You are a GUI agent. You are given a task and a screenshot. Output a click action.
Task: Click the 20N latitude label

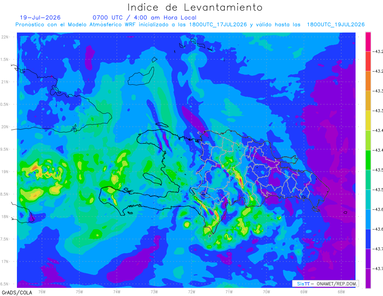tap(5, 127)
